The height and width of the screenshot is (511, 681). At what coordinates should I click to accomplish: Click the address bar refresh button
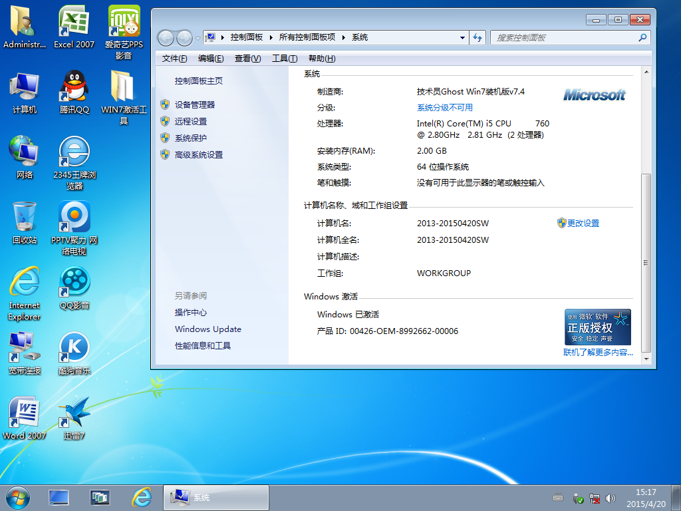[x=477, y=38]
